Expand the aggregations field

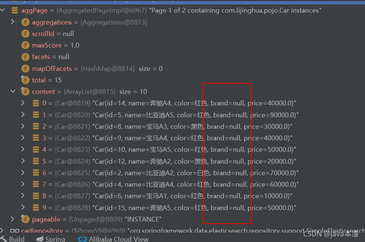(x=13, y=22)
